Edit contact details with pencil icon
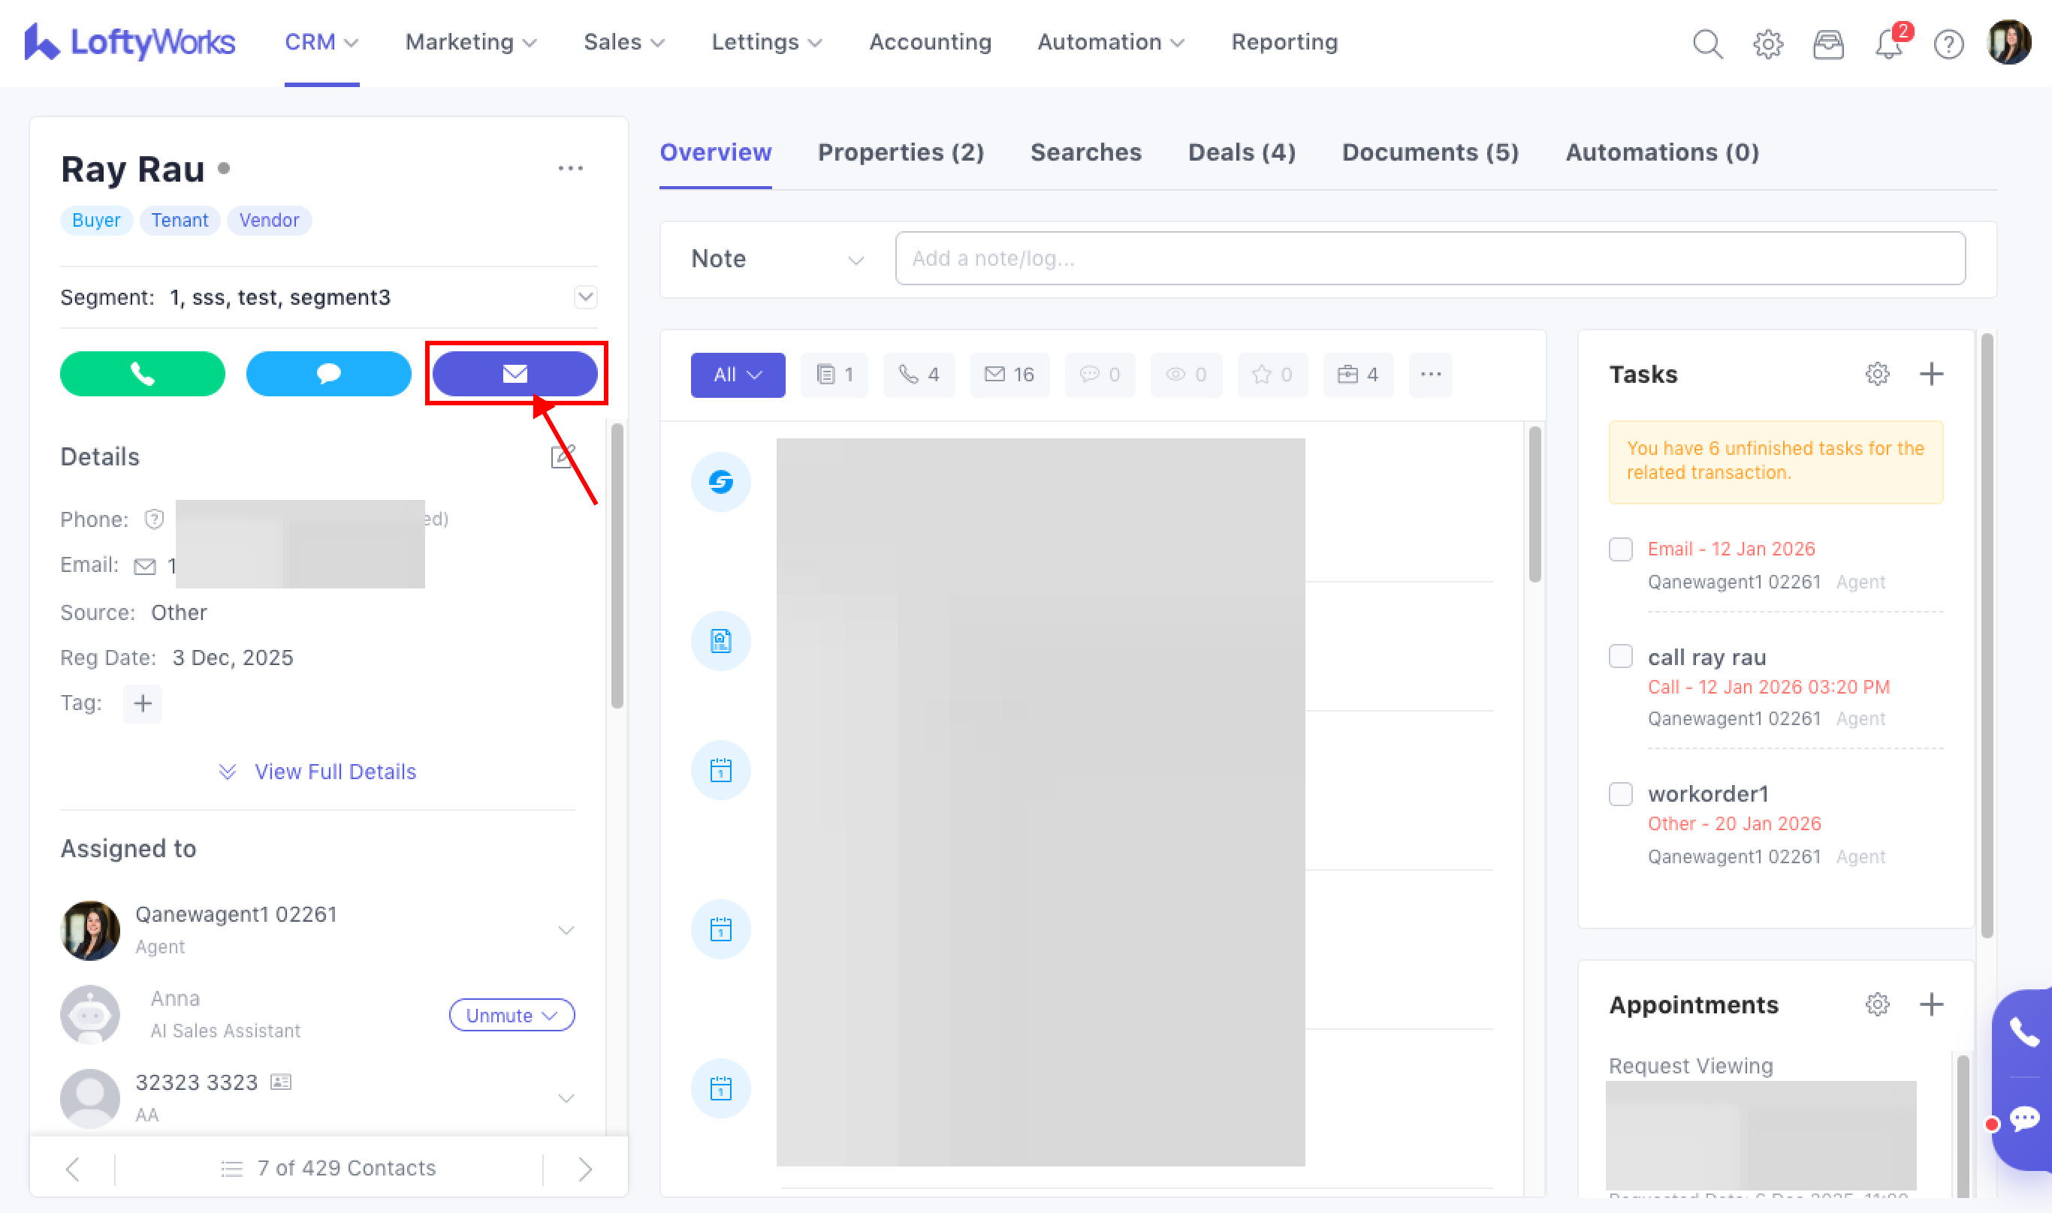Image resolution: width=2052 pixels, height=1213 pixels. [563, 456]
